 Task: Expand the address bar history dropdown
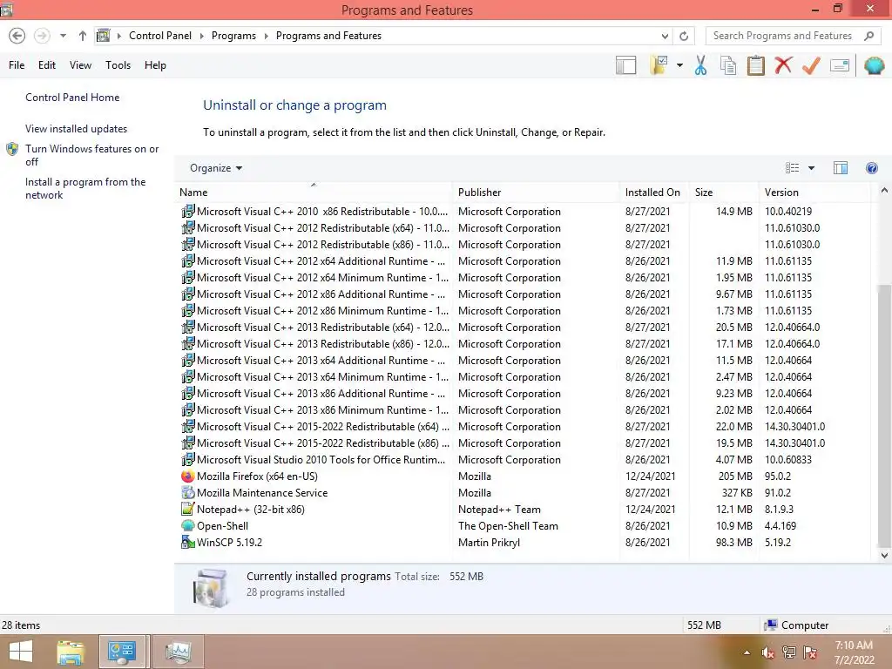coord(665,36)
